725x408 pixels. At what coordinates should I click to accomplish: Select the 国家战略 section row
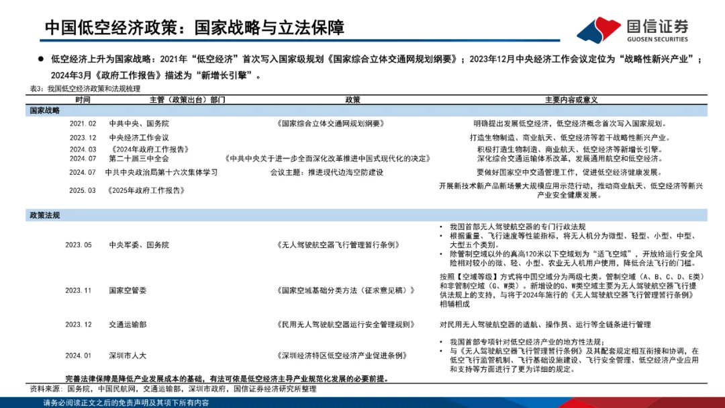coord(367,111)
